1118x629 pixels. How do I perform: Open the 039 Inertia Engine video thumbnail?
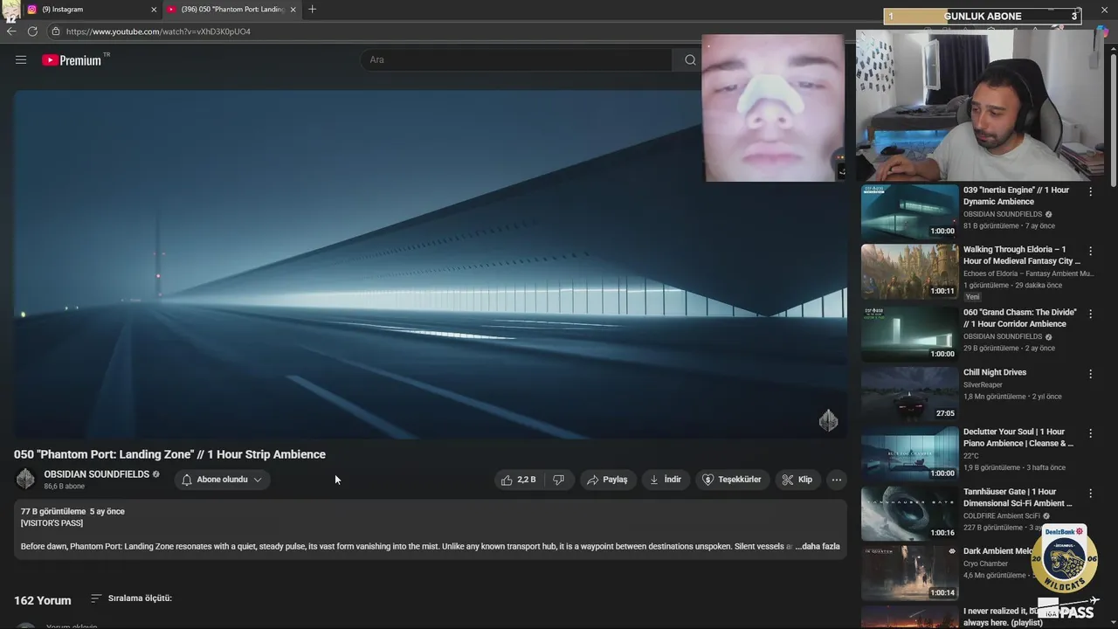[909, 211]
